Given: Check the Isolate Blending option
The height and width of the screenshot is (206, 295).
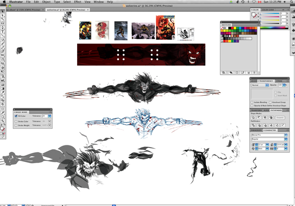Looking at the screenshot, I should [x=252, y=102].
